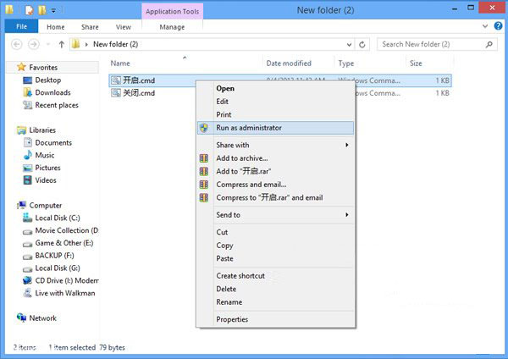The height and width of the screenshot is (359, 508).
Task: Choose Print from the context menu
Action: (275, 114)
